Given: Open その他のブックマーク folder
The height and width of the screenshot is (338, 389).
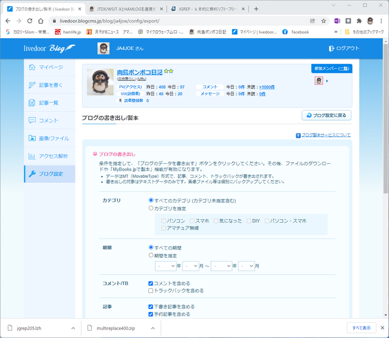Looking at the screenshot, I should coord(364,32).
